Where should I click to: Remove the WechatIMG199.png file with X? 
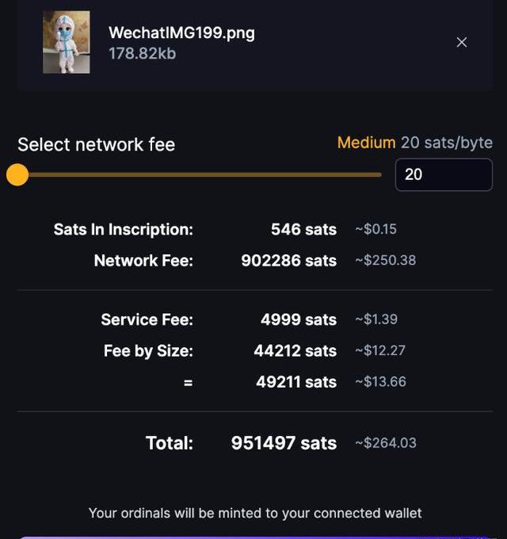click(x=462, y=42)
